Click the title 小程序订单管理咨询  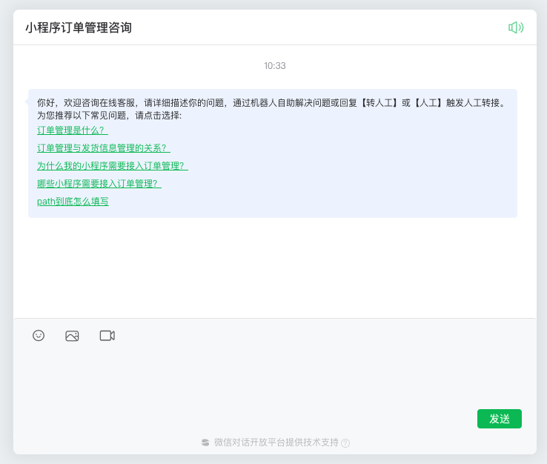(79, 27)
